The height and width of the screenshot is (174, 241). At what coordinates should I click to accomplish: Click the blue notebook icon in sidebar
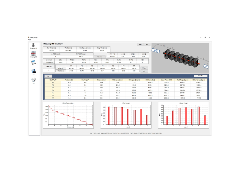(33, 63)
